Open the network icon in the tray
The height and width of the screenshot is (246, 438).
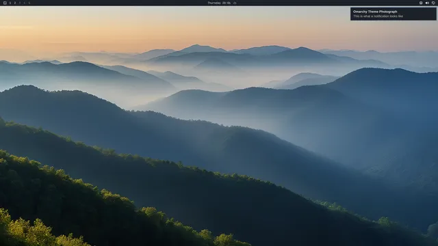[x=421, y=3]
